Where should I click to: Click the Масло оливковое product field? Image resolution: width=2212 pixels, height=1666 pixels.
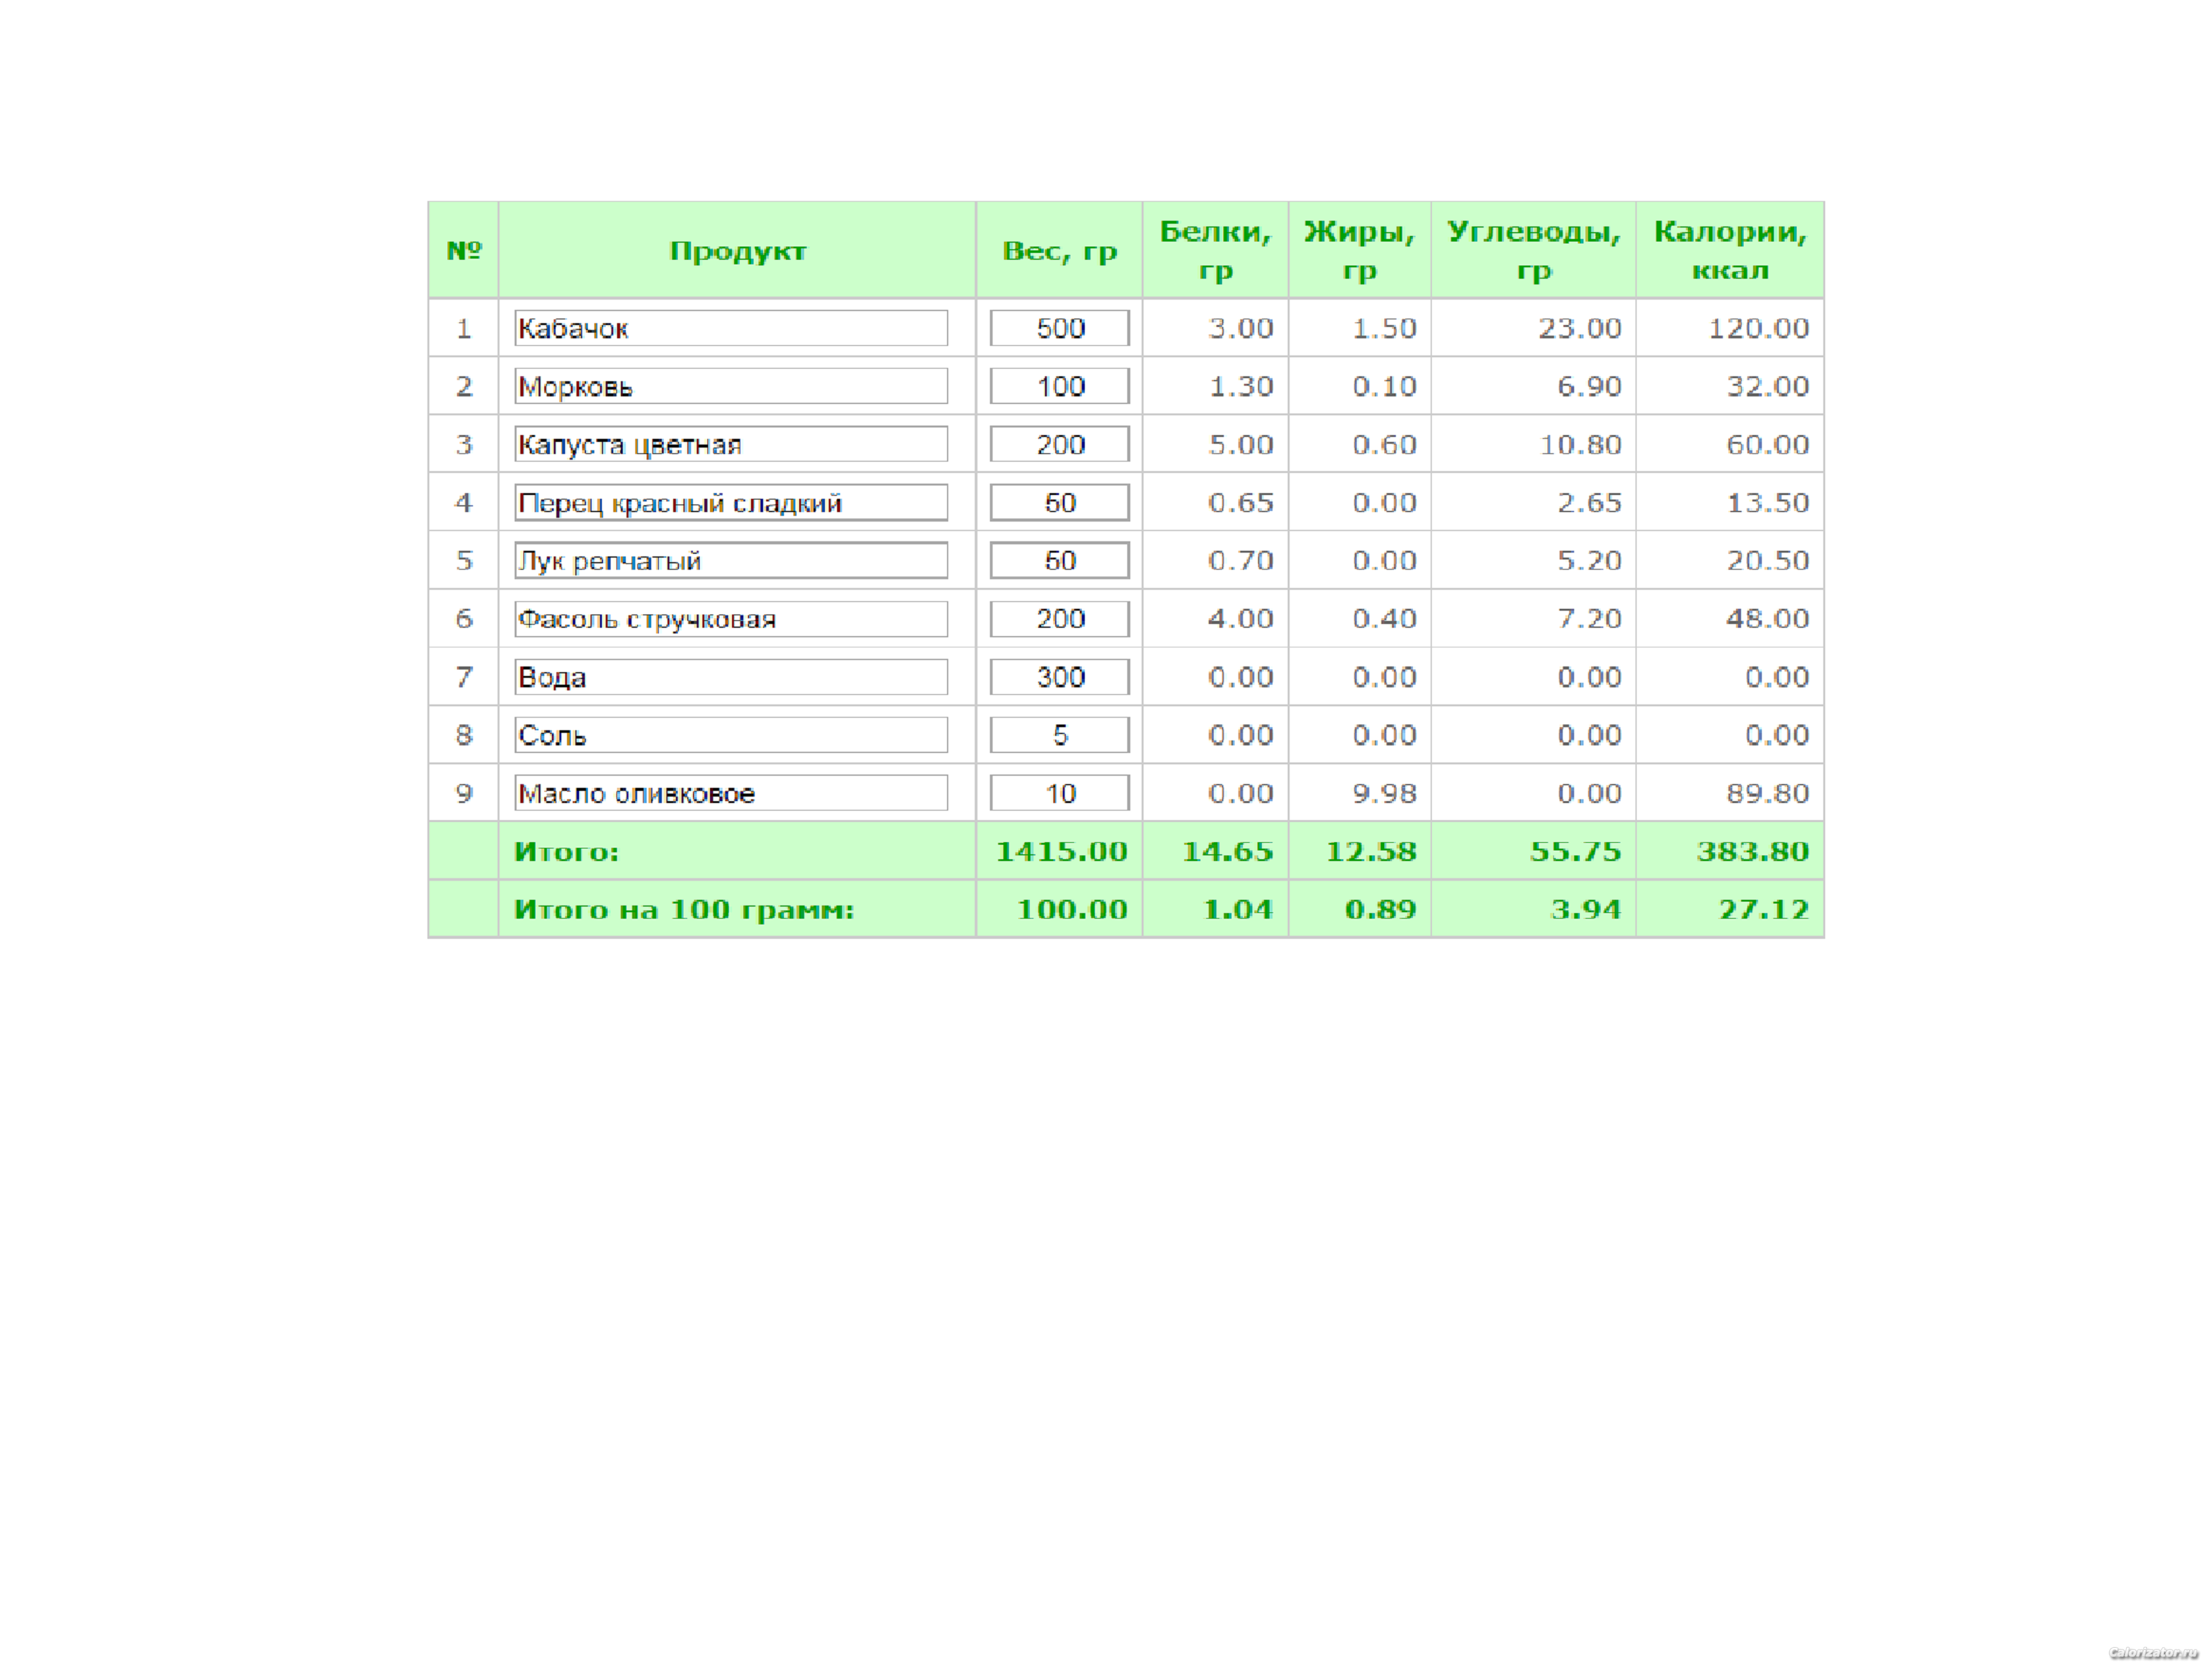click(731, 793)
